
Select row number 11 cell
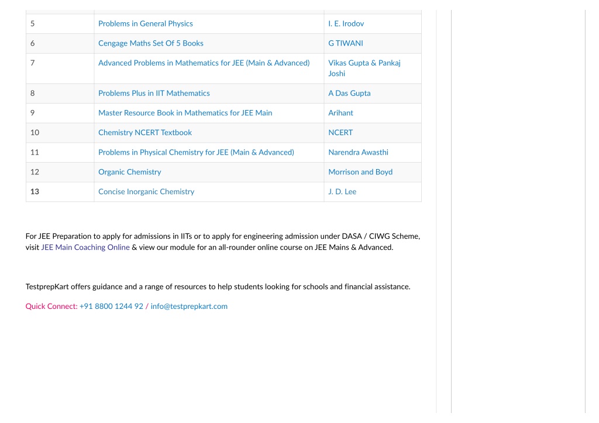coord(60,152)
